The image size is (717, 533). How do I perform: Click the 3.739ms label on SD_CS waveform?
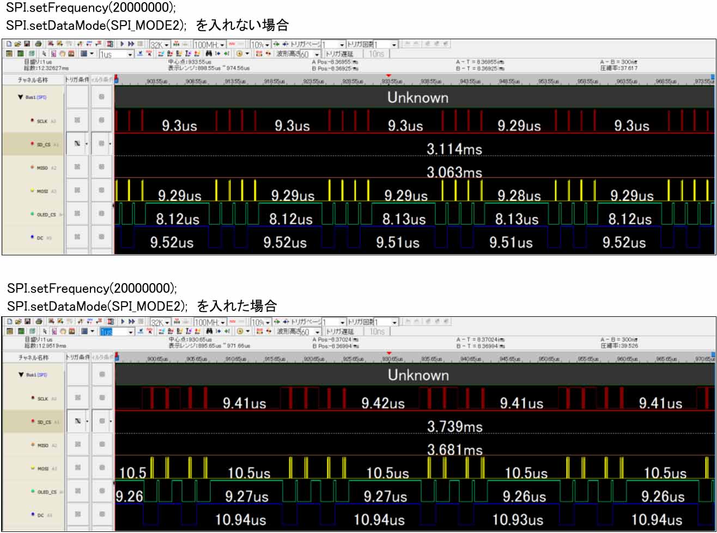tap(455, 427)
